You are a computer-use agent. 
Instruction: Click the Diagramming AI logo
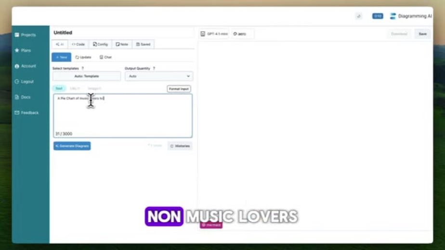click(x=411, y=16)
